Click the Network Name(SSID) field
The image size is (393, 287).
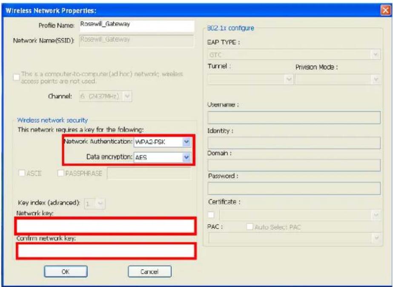point(137,41)
